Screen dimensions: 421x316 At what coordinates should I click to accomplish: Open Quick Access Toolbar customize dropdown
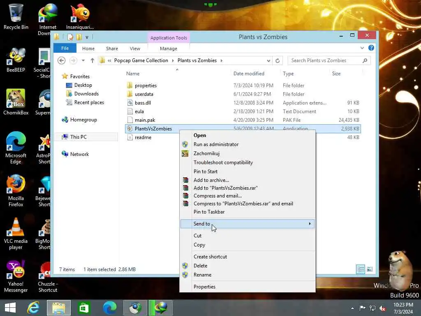point(87,37)
